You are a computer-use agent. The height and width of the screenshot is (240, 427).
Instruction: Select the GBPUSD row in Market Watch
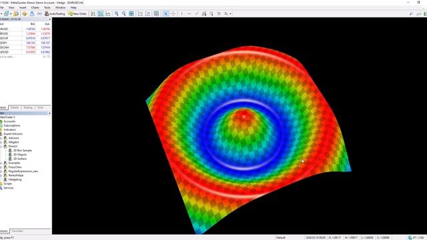point(25,33)
